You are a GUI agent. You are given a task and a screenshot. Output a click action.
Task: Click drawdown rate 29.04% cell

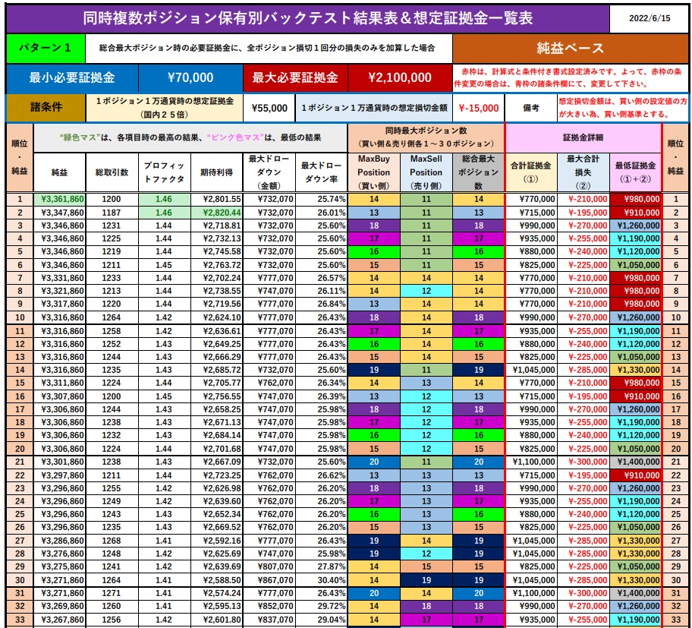click(x=322, y=620)
